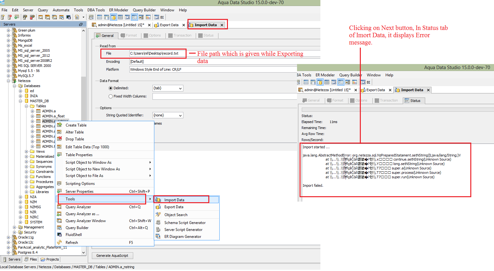
Task: Click the server icon with red stop badge
Action: click(10, 17)
